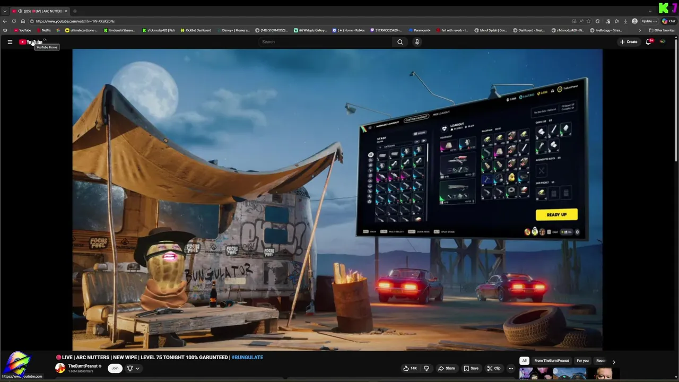Click the Share button

[446, 368]
